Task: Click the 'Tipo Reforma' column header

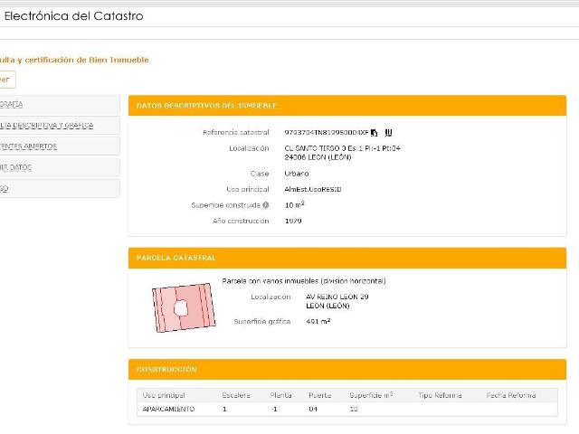Action: tap(440, 395)
